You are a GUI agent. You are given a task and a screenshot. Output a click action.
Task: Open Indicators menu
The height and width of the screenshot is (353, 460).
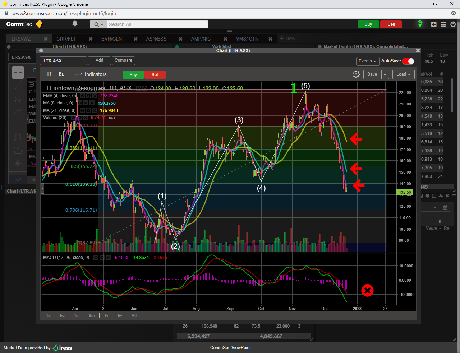pyautogui.click(x=91, y=74)
